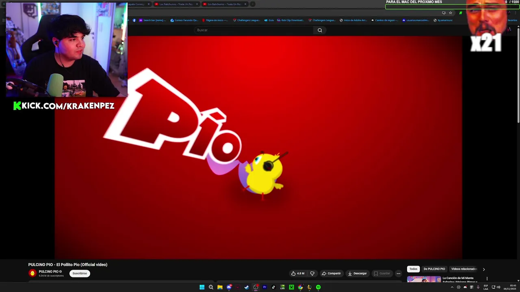Open options menu for suggested video
This screenshot has width=520, height=292.
487,279
